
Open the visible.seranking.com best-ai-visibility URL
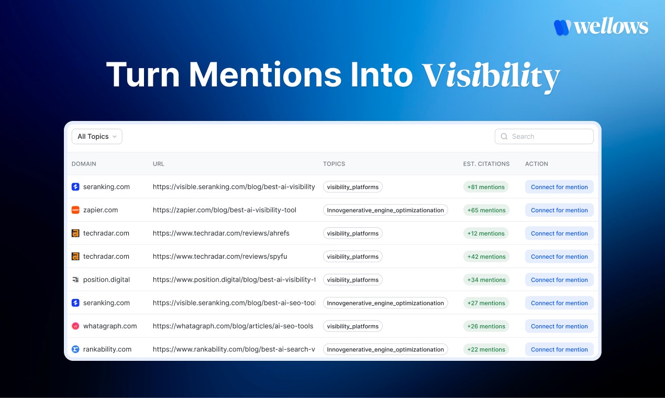point(234,187)
